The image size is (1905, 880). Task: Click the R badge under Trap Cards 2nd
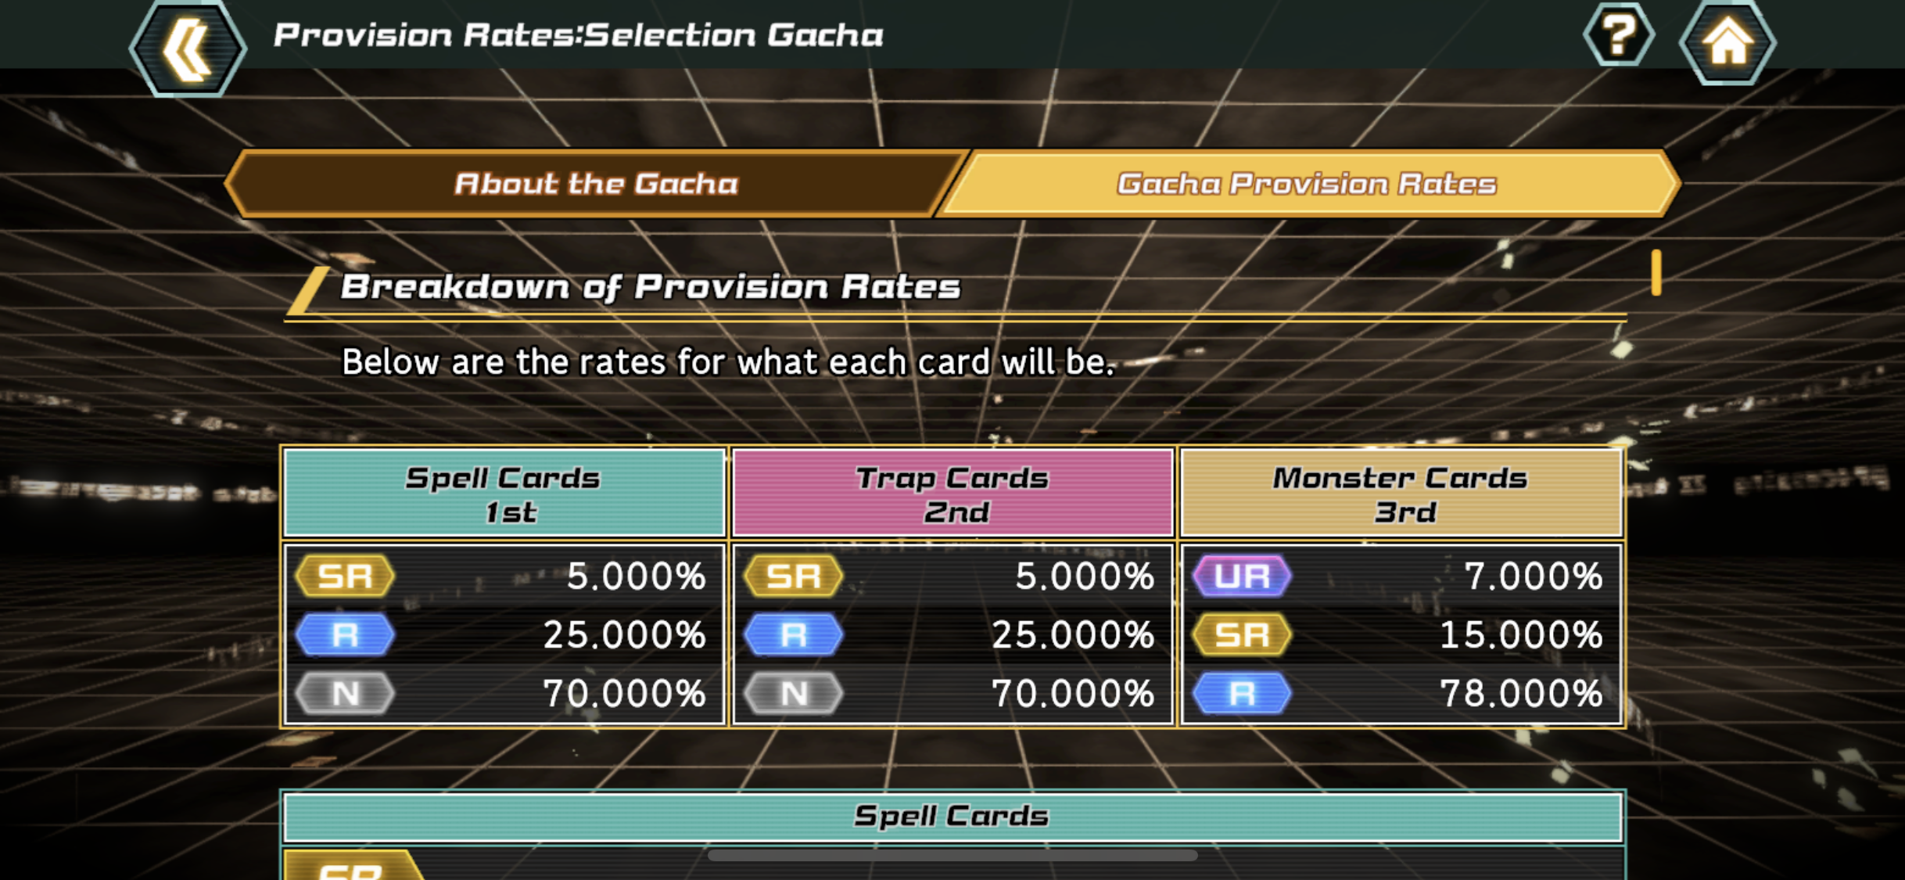coord(793,634)
